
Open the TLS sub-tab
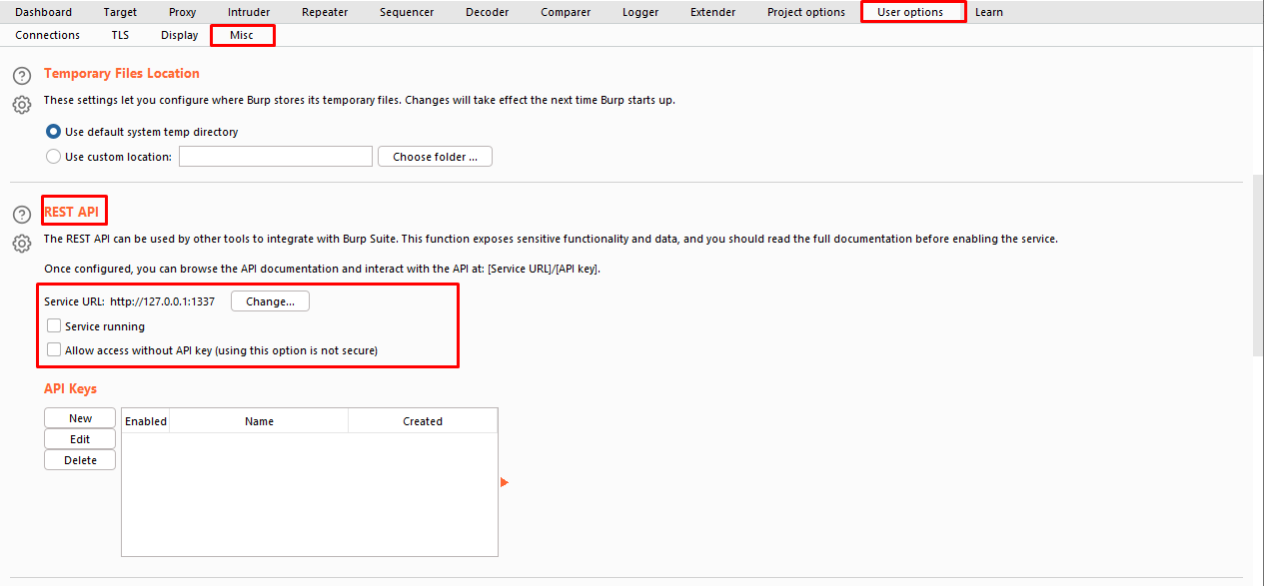120,35
